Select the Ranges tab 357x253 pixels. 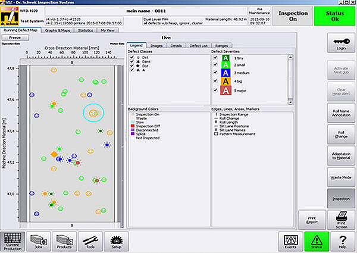[221, 46]
